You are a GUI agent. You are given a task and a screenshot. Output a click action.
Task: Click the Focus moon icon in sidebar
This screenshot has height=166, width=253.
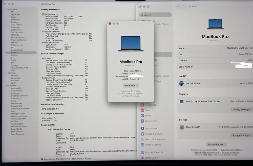click(x=142, y=115)
